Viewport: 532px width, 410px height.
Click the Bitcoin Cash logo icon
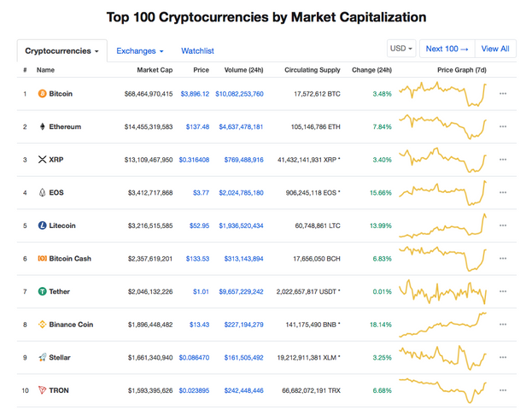point(43,259)
